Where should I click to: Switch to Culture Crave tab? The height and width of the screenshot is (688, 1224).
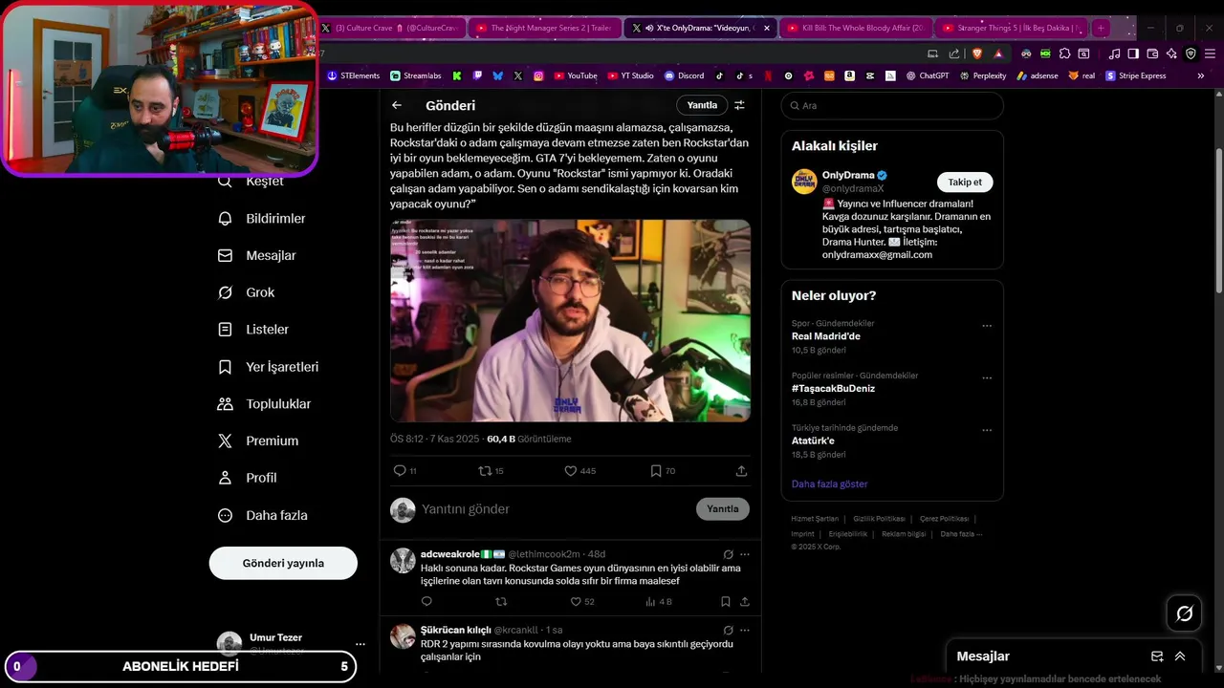click(x=390, y=28)
